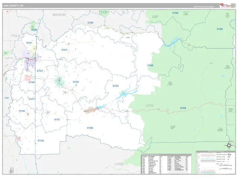238x178 pixels.
Task: Select the LINN county label
Action: [149, 105]
